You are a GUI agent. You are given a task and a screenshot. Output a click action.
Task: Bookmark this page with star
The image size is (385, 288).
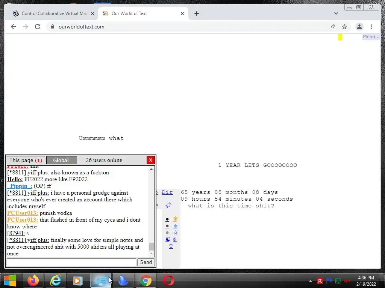tap(344, 27)
